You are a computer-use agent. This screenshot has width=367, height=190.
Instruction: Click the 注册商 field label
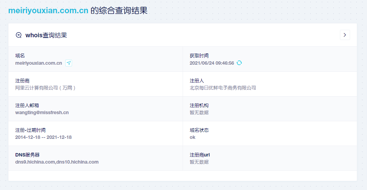pos(22,81)
